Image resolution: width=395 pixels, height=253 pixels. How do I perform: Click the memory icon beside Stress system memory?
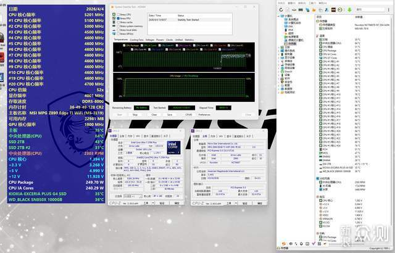(114, 26)
